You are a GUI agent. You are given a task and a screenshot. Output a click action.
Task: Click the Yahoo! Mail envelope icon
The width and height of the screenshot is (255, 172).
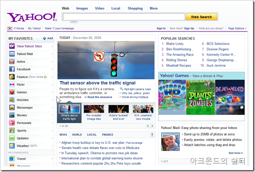point(12,54)
